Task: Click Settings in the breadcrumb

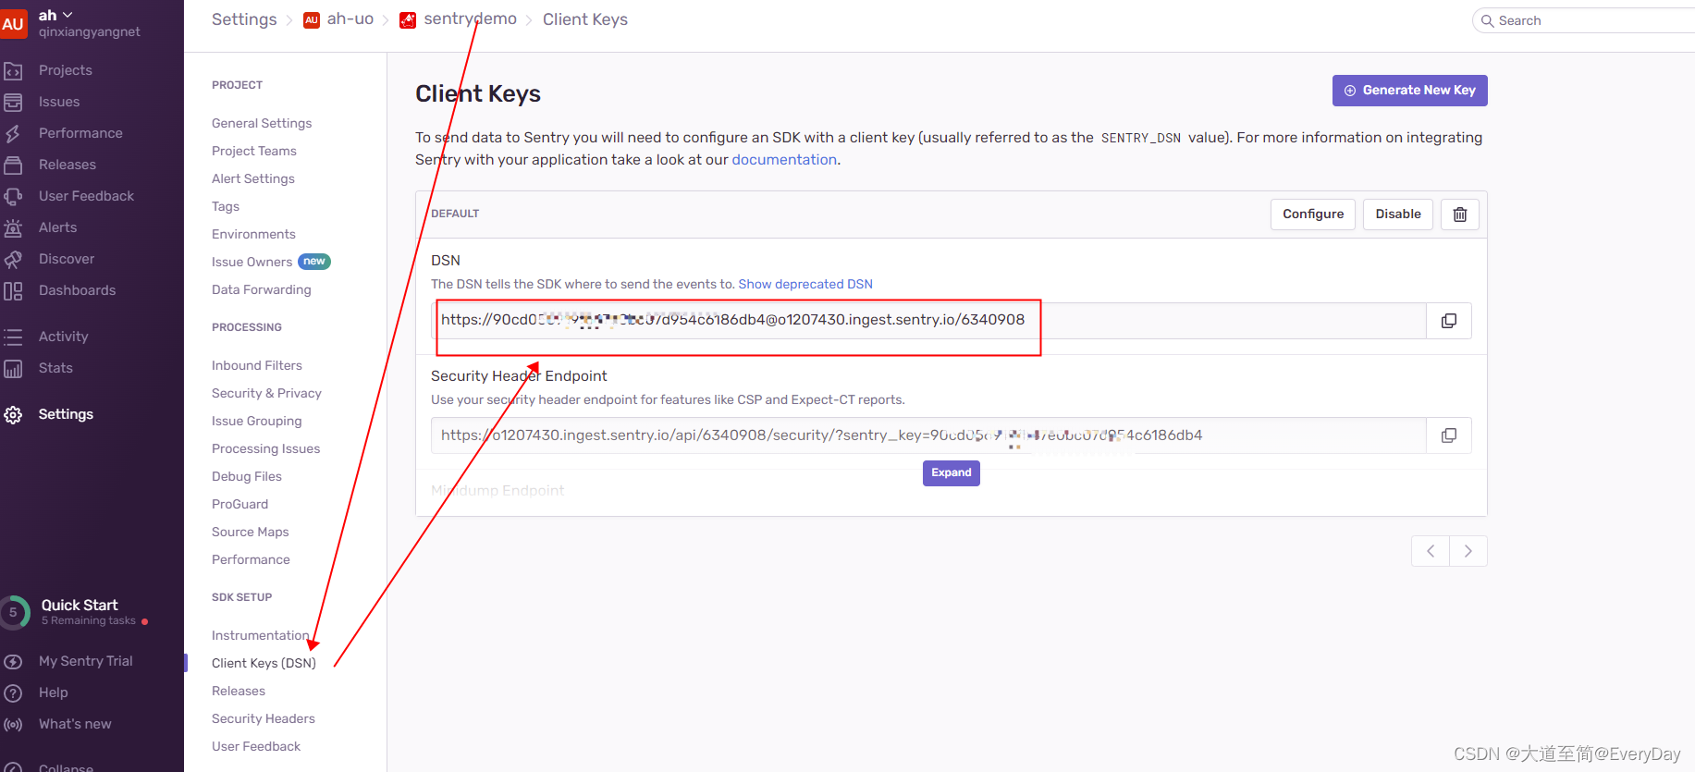Action: pyautogui.click(x=244, y=19)
